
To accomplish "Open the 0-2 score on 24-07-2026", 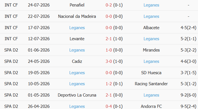I will [109, 5].
